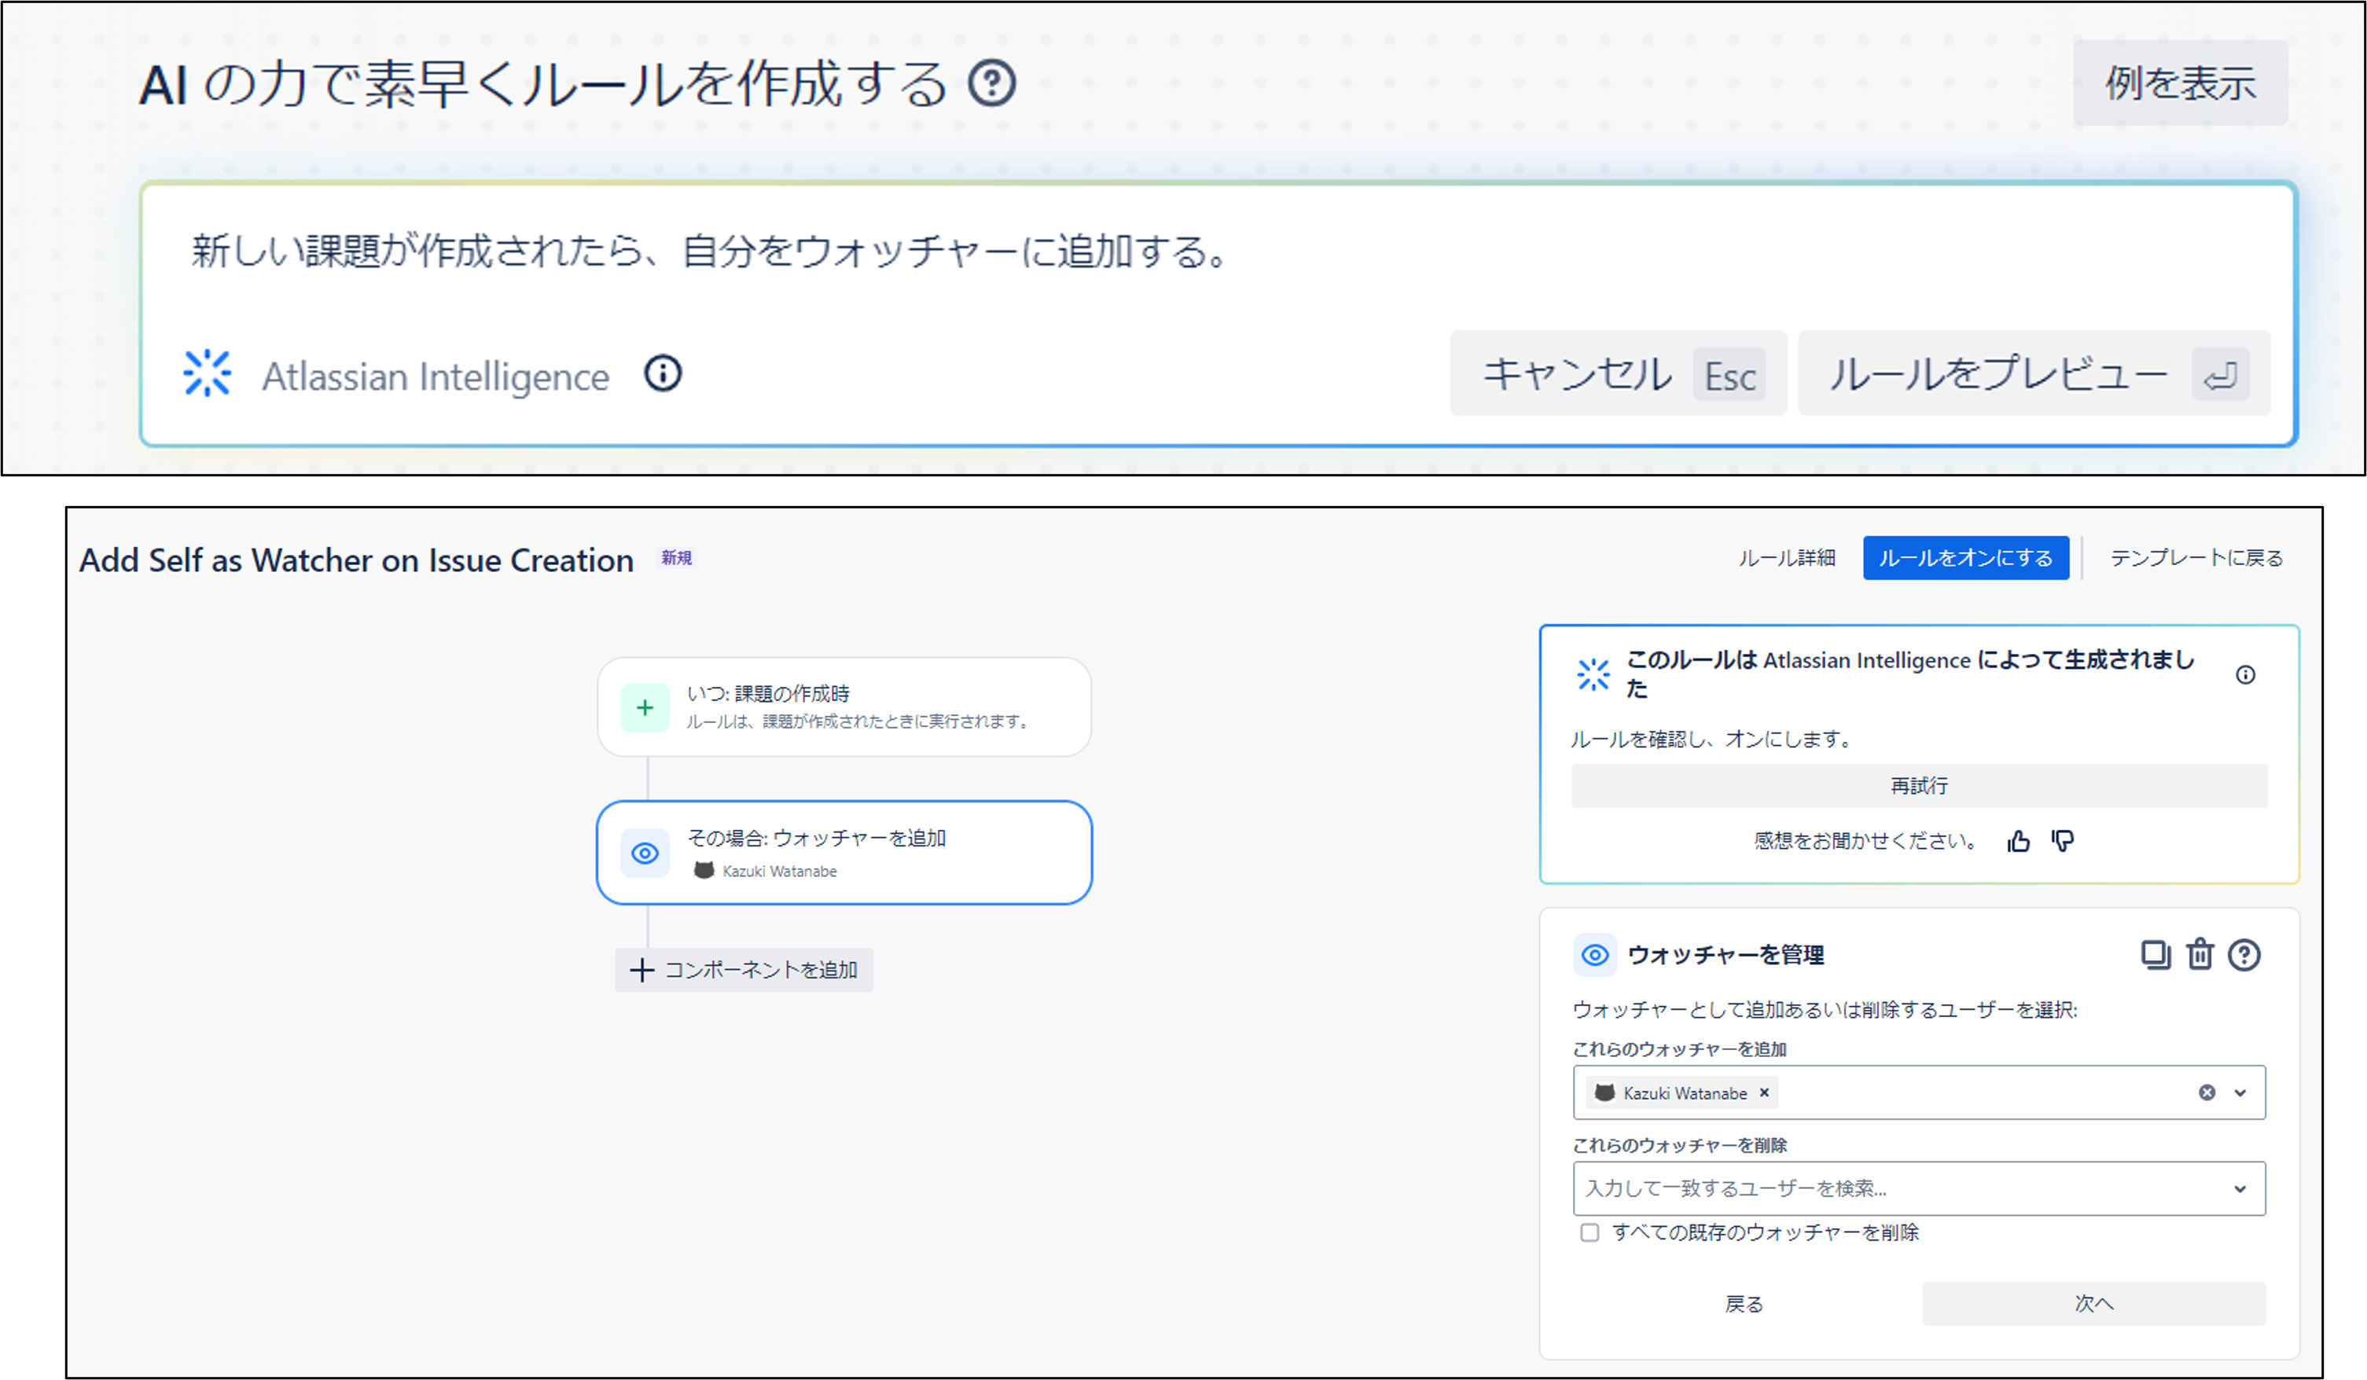
Task: Click コンポーネントを追加 button
Action: point(744,970)
